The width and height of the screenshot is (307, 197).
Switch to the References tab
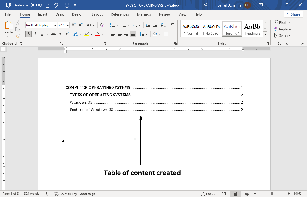pos(120,14)
